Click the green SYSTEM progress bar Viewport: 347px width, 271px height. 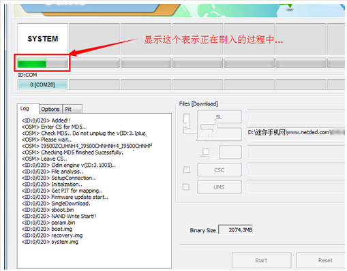point(42,63)
